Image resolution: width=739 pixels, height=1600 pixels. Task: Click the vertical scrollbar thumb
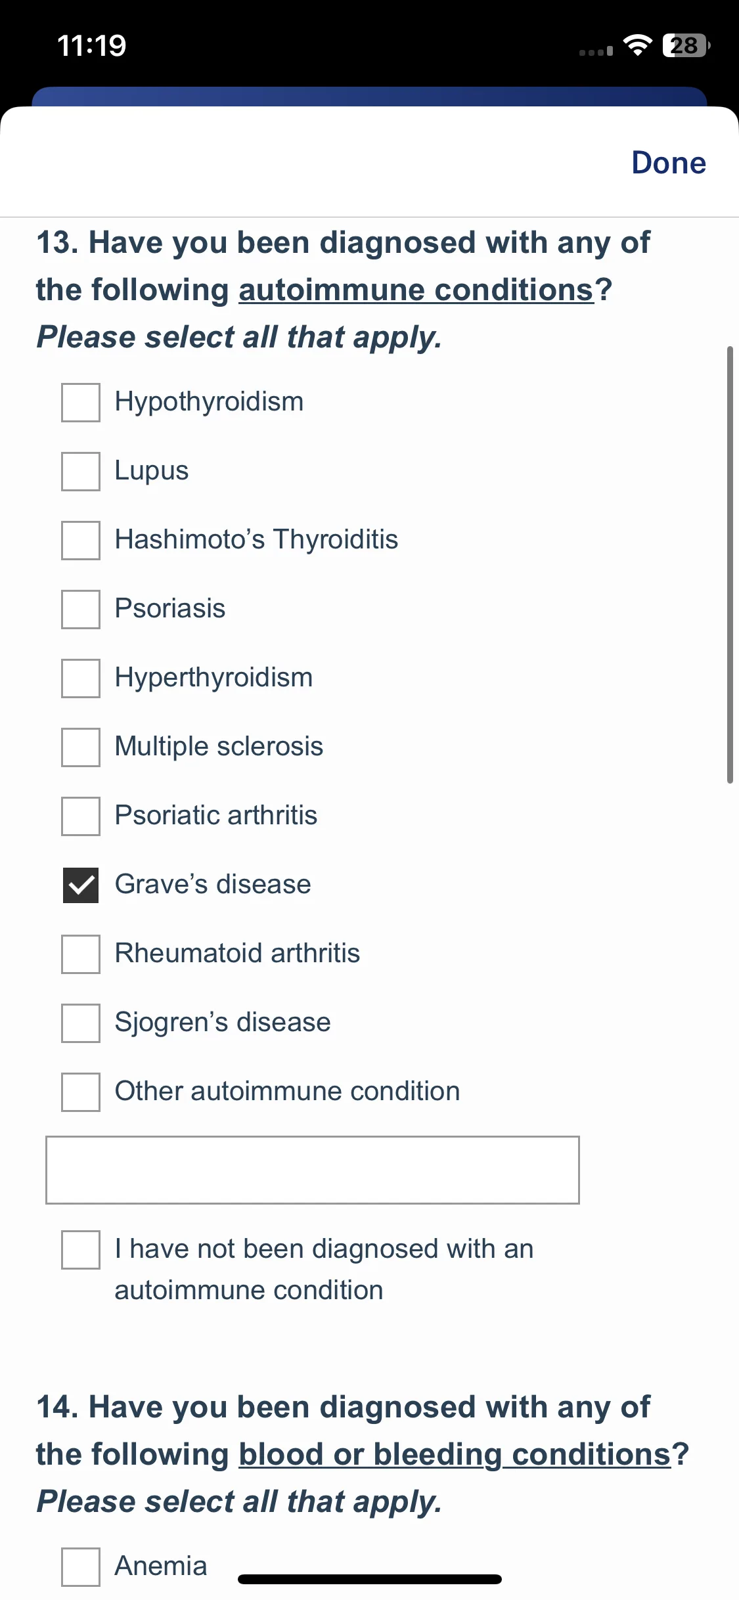pyautogui.click(x=730, y=565)
